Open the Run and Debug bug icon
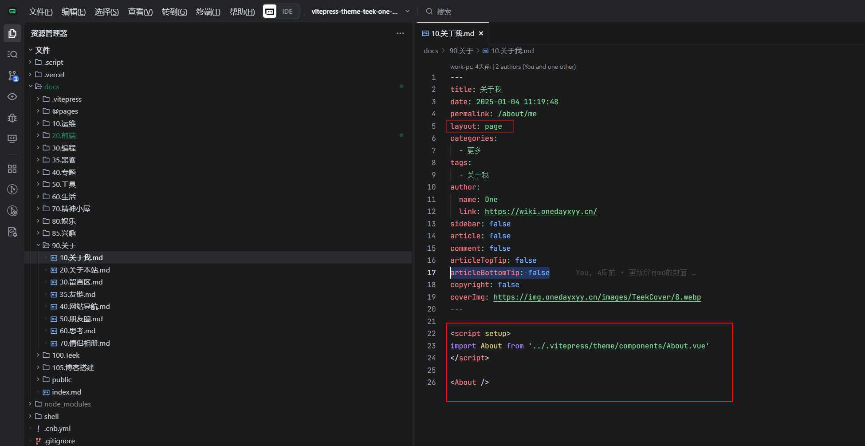 point(12,118)
